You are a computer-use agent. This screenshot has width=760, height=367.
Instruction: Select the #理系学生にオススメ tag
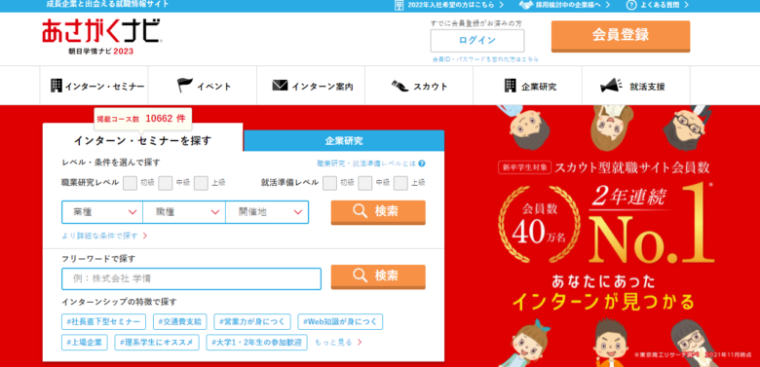pyautogui.click(x=157, y=343)
